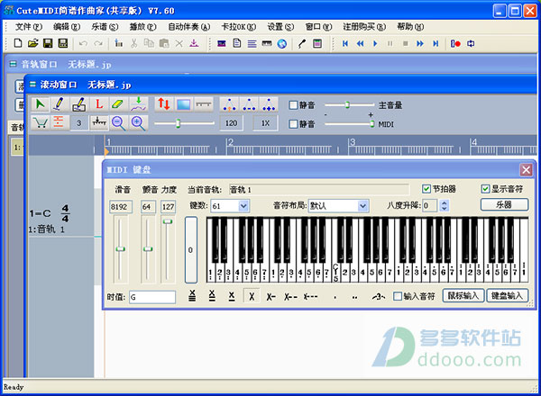Toggle master volume mute checkbox
The height and width of the screenshot is (396, 541).
click(293, 105)
